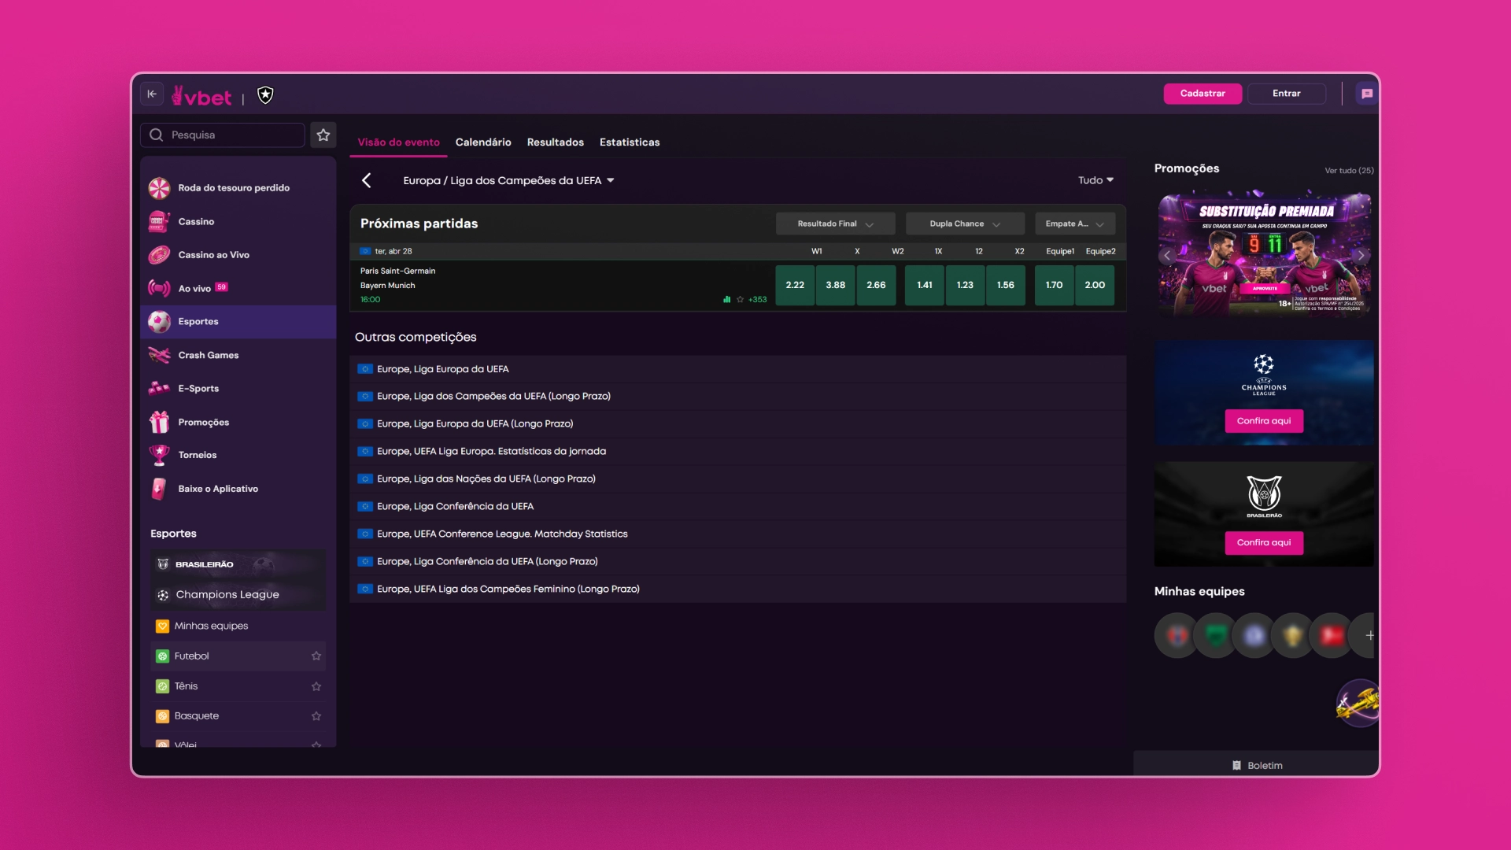The height and width of the screenshot is (850, 1511).
Task: Collapse the sidebar with the arrow icon
Action: coord(152,94)
